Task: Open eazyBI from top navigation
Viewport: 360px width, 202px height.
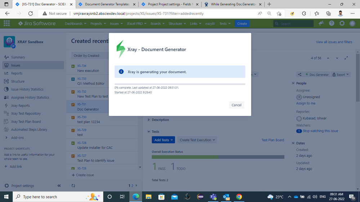Action: pos(210,24)
